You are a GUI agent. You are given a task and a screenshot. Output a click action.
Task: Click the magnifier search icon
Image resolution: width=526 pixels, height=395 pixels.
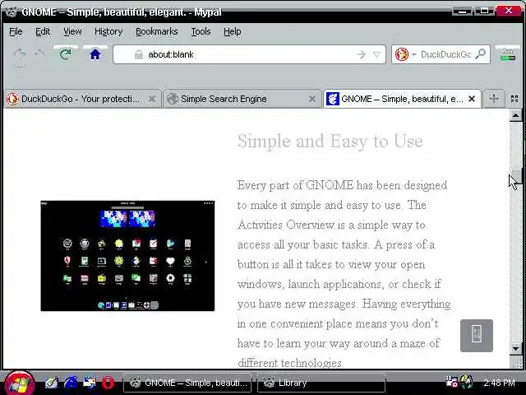coord(481,54)
